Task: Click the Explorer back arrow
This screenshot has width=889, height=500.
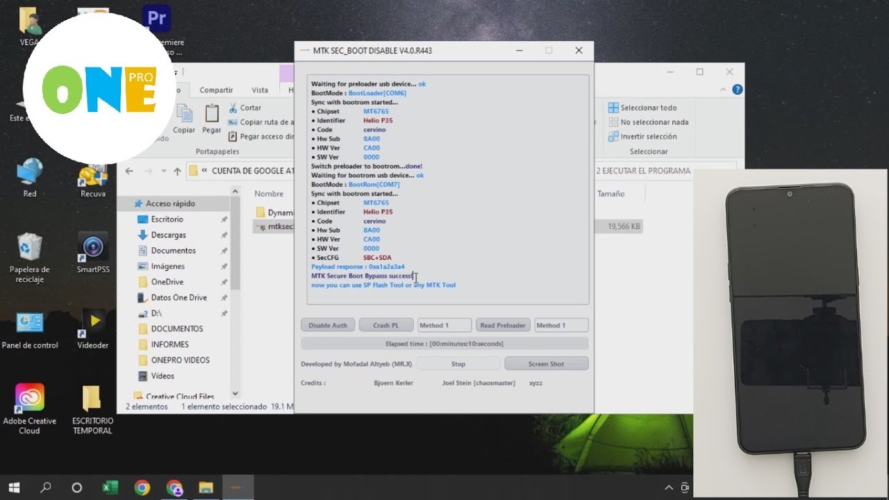Action: pos(129,171)
